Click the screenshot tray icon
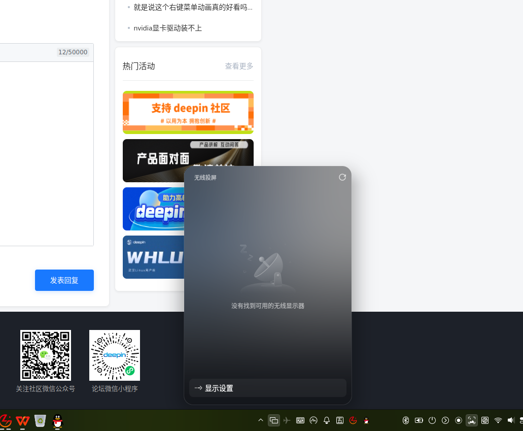 pos(472,420)
